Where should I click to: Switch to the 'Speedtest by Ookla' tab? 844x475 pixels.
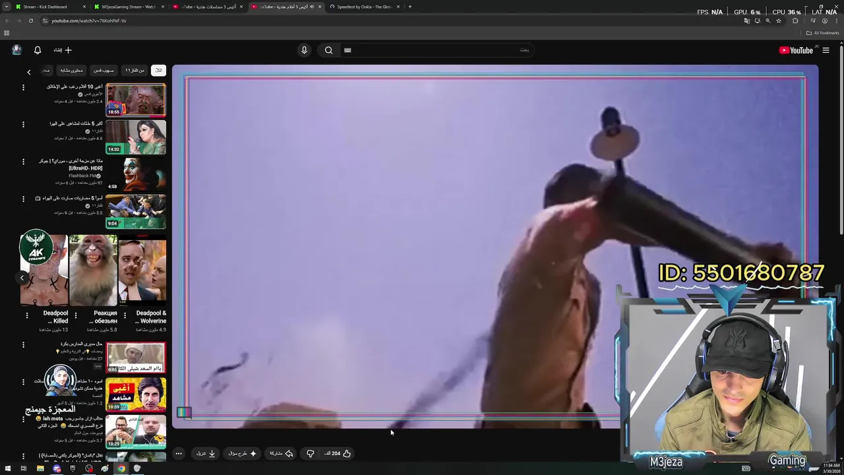click(365, 7)
